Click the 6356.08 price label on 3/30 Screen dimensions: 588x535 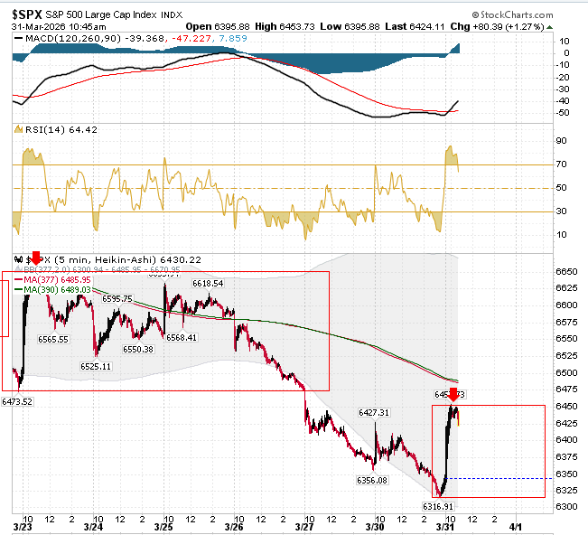coord(372,480)
